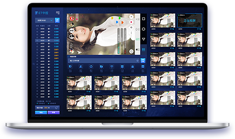
Task: Expand the three vertical bars panel beside phone
Action: coord(144,50)
